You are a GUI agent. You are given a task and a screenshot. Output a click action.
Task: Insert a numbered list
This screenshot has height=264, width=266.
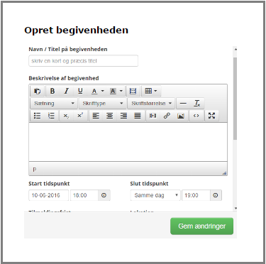(51, 116)
